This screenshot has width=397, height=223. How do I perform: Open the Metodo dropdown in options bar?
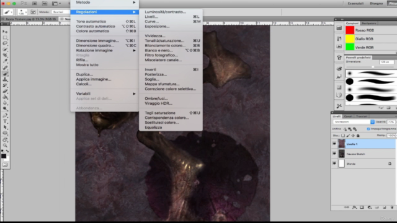[x=61, y=12]
